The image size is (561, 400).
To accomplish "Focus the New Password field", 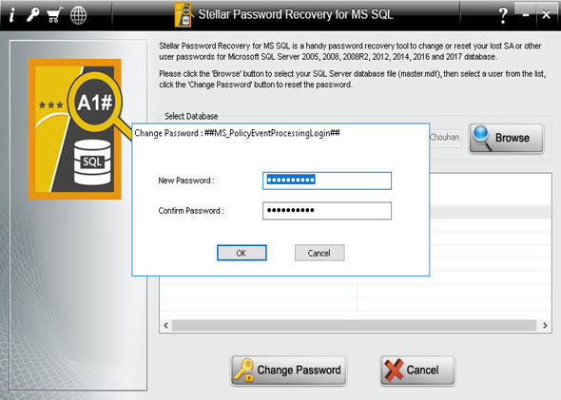I will pyautogui.click(x=327, y=181).
